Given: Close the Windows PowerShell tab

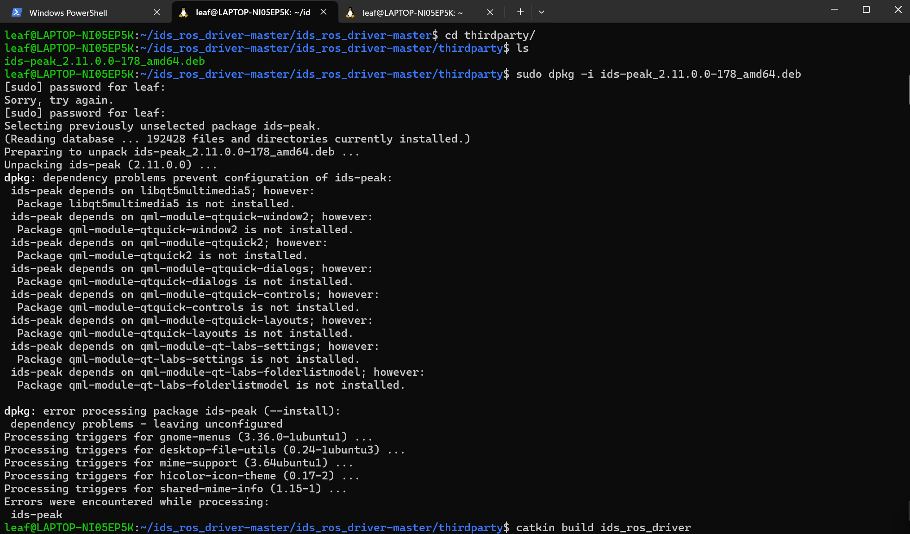Looking at the screenshot, I should click(157, 12).
